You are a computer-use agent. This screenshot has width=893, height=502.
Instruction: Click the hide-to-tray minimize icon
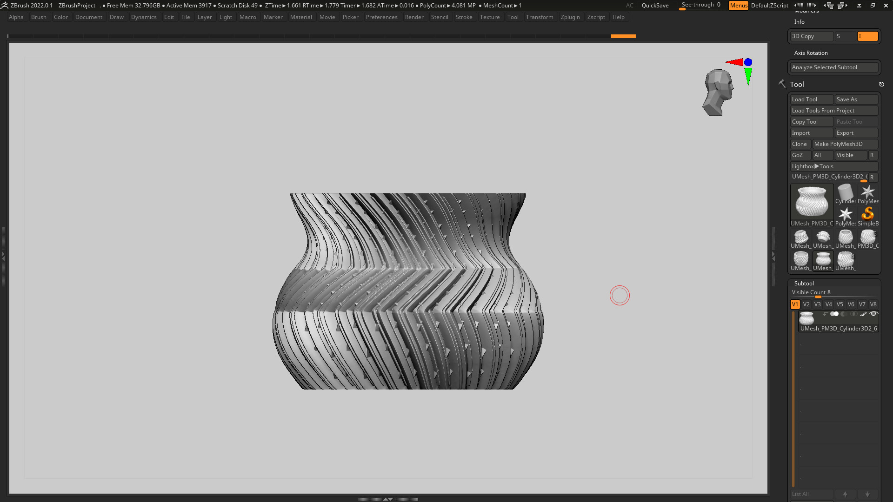(x=859, y=6)
